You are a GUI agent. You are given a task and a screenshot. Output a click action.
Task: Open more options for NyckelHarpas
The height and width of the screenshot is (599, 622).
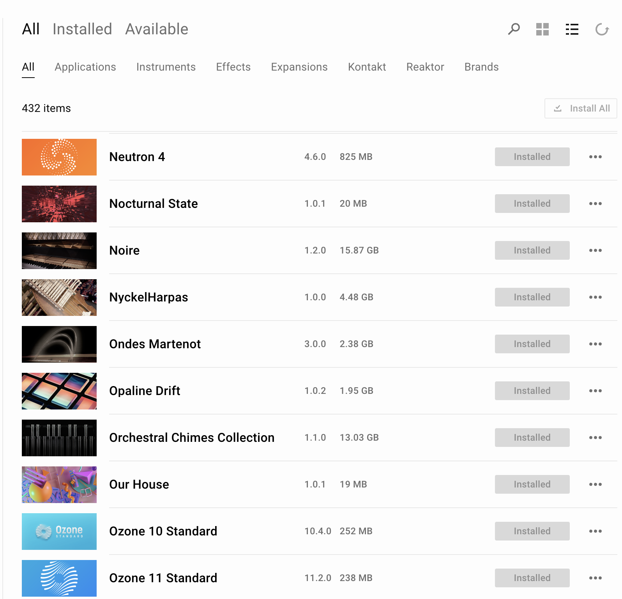595,297
